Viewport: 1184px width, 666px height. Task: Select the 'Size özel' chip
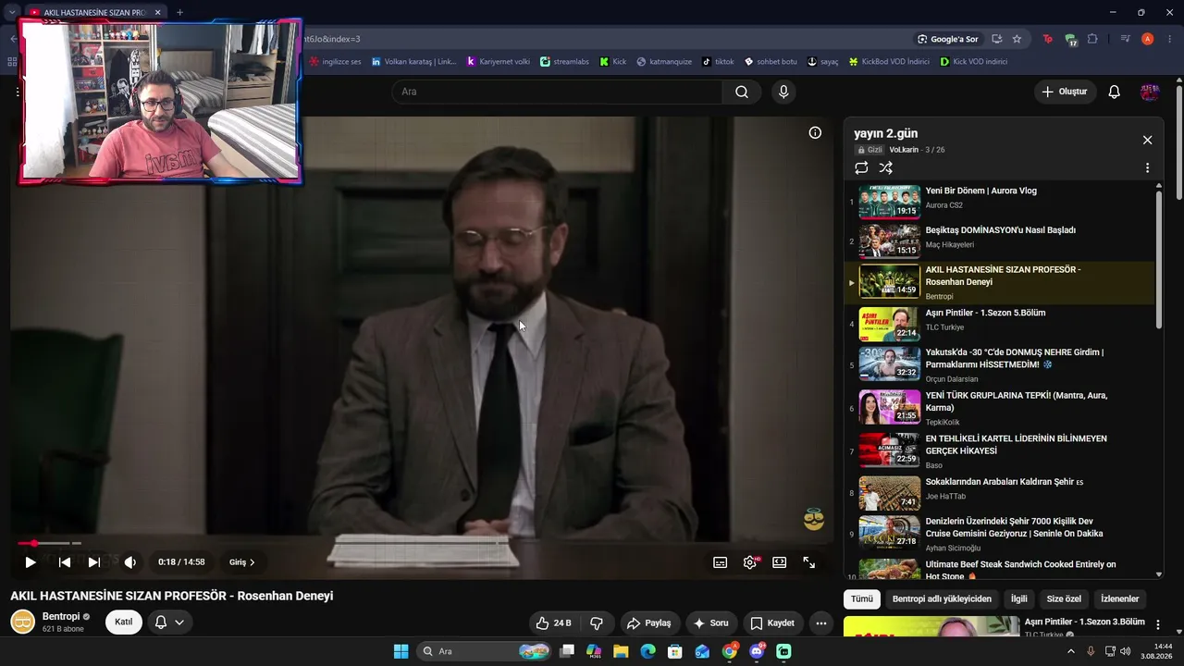click(x=1064, y=598)
